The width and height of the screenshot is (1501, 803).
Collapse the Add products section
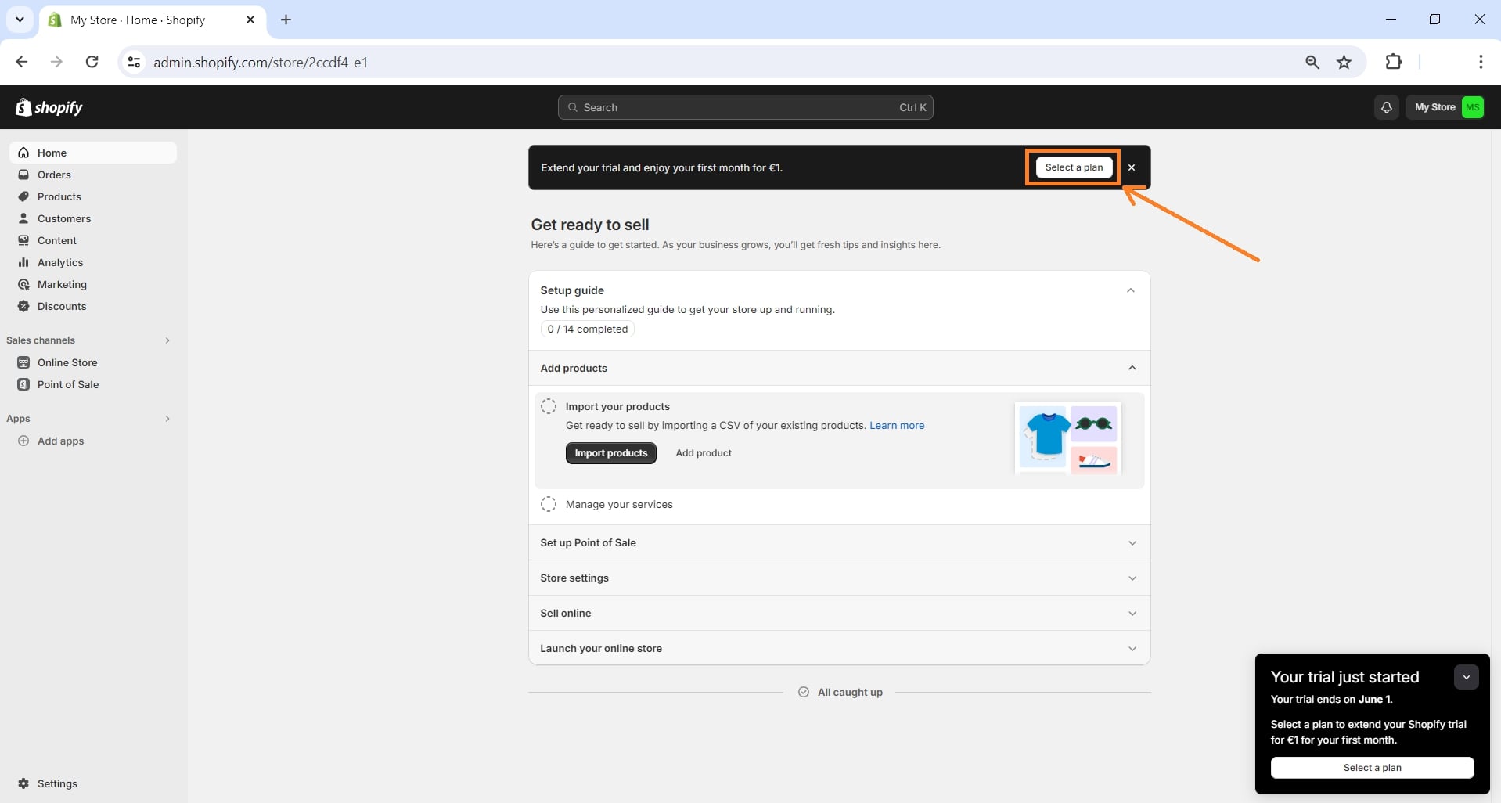(1132, 368)
